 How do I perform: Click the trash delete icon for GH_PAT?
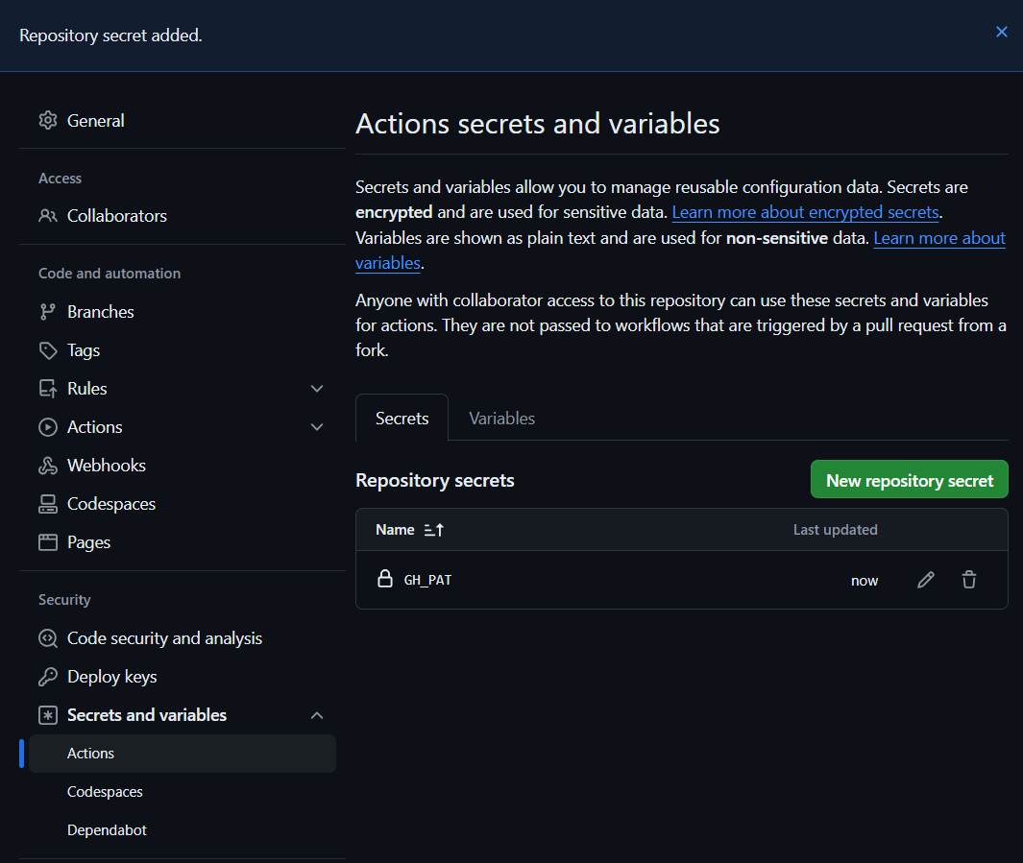pos(969,580)
